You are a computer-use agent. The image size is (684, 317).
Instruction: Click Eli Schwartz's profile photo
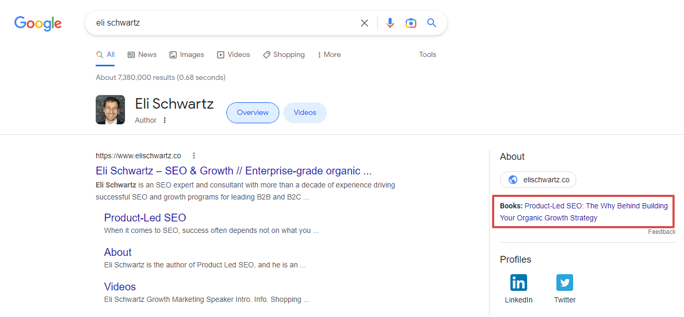click(110, 110)
